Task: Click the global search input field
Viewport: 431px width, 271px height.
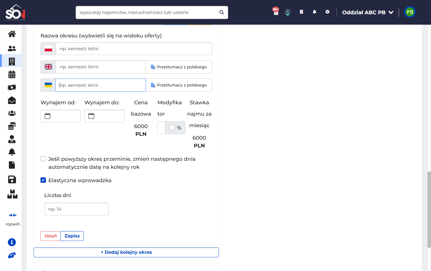Action: 148,12
